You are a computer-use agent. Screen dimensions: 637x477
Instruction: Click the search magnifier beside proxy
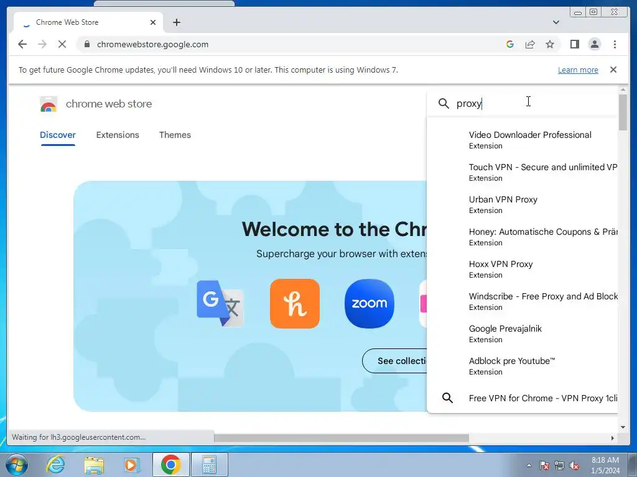tap(444, 104)
